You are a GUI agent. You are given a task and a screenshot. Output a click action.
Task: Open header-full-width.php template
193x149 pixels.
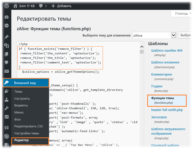[x=167, y=110]
